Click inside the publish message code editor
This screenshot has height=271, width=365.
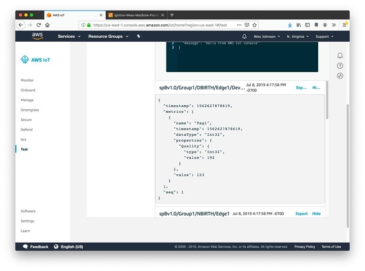(242, 56)
